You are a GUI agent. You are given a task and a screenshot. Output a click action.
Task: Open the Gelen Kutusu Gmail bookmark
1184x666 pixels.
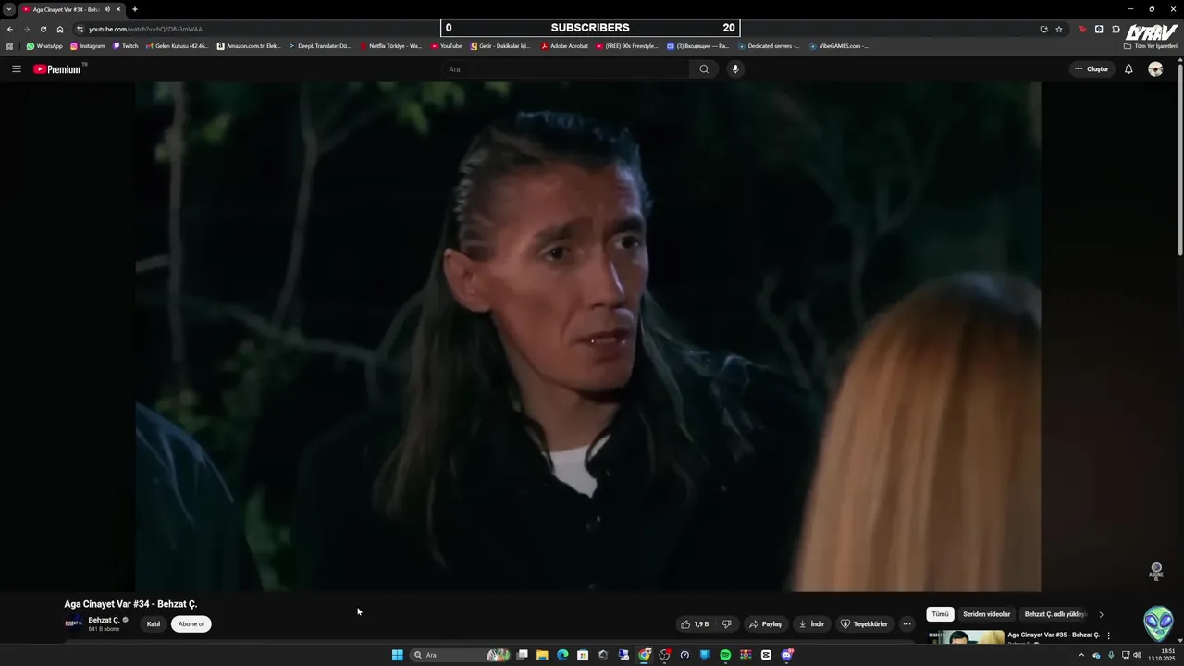point(178,46)
